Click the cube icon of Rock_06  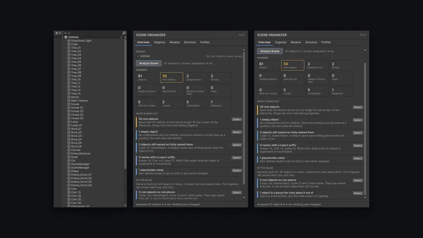pyautogui.click(x=69, y=146)
